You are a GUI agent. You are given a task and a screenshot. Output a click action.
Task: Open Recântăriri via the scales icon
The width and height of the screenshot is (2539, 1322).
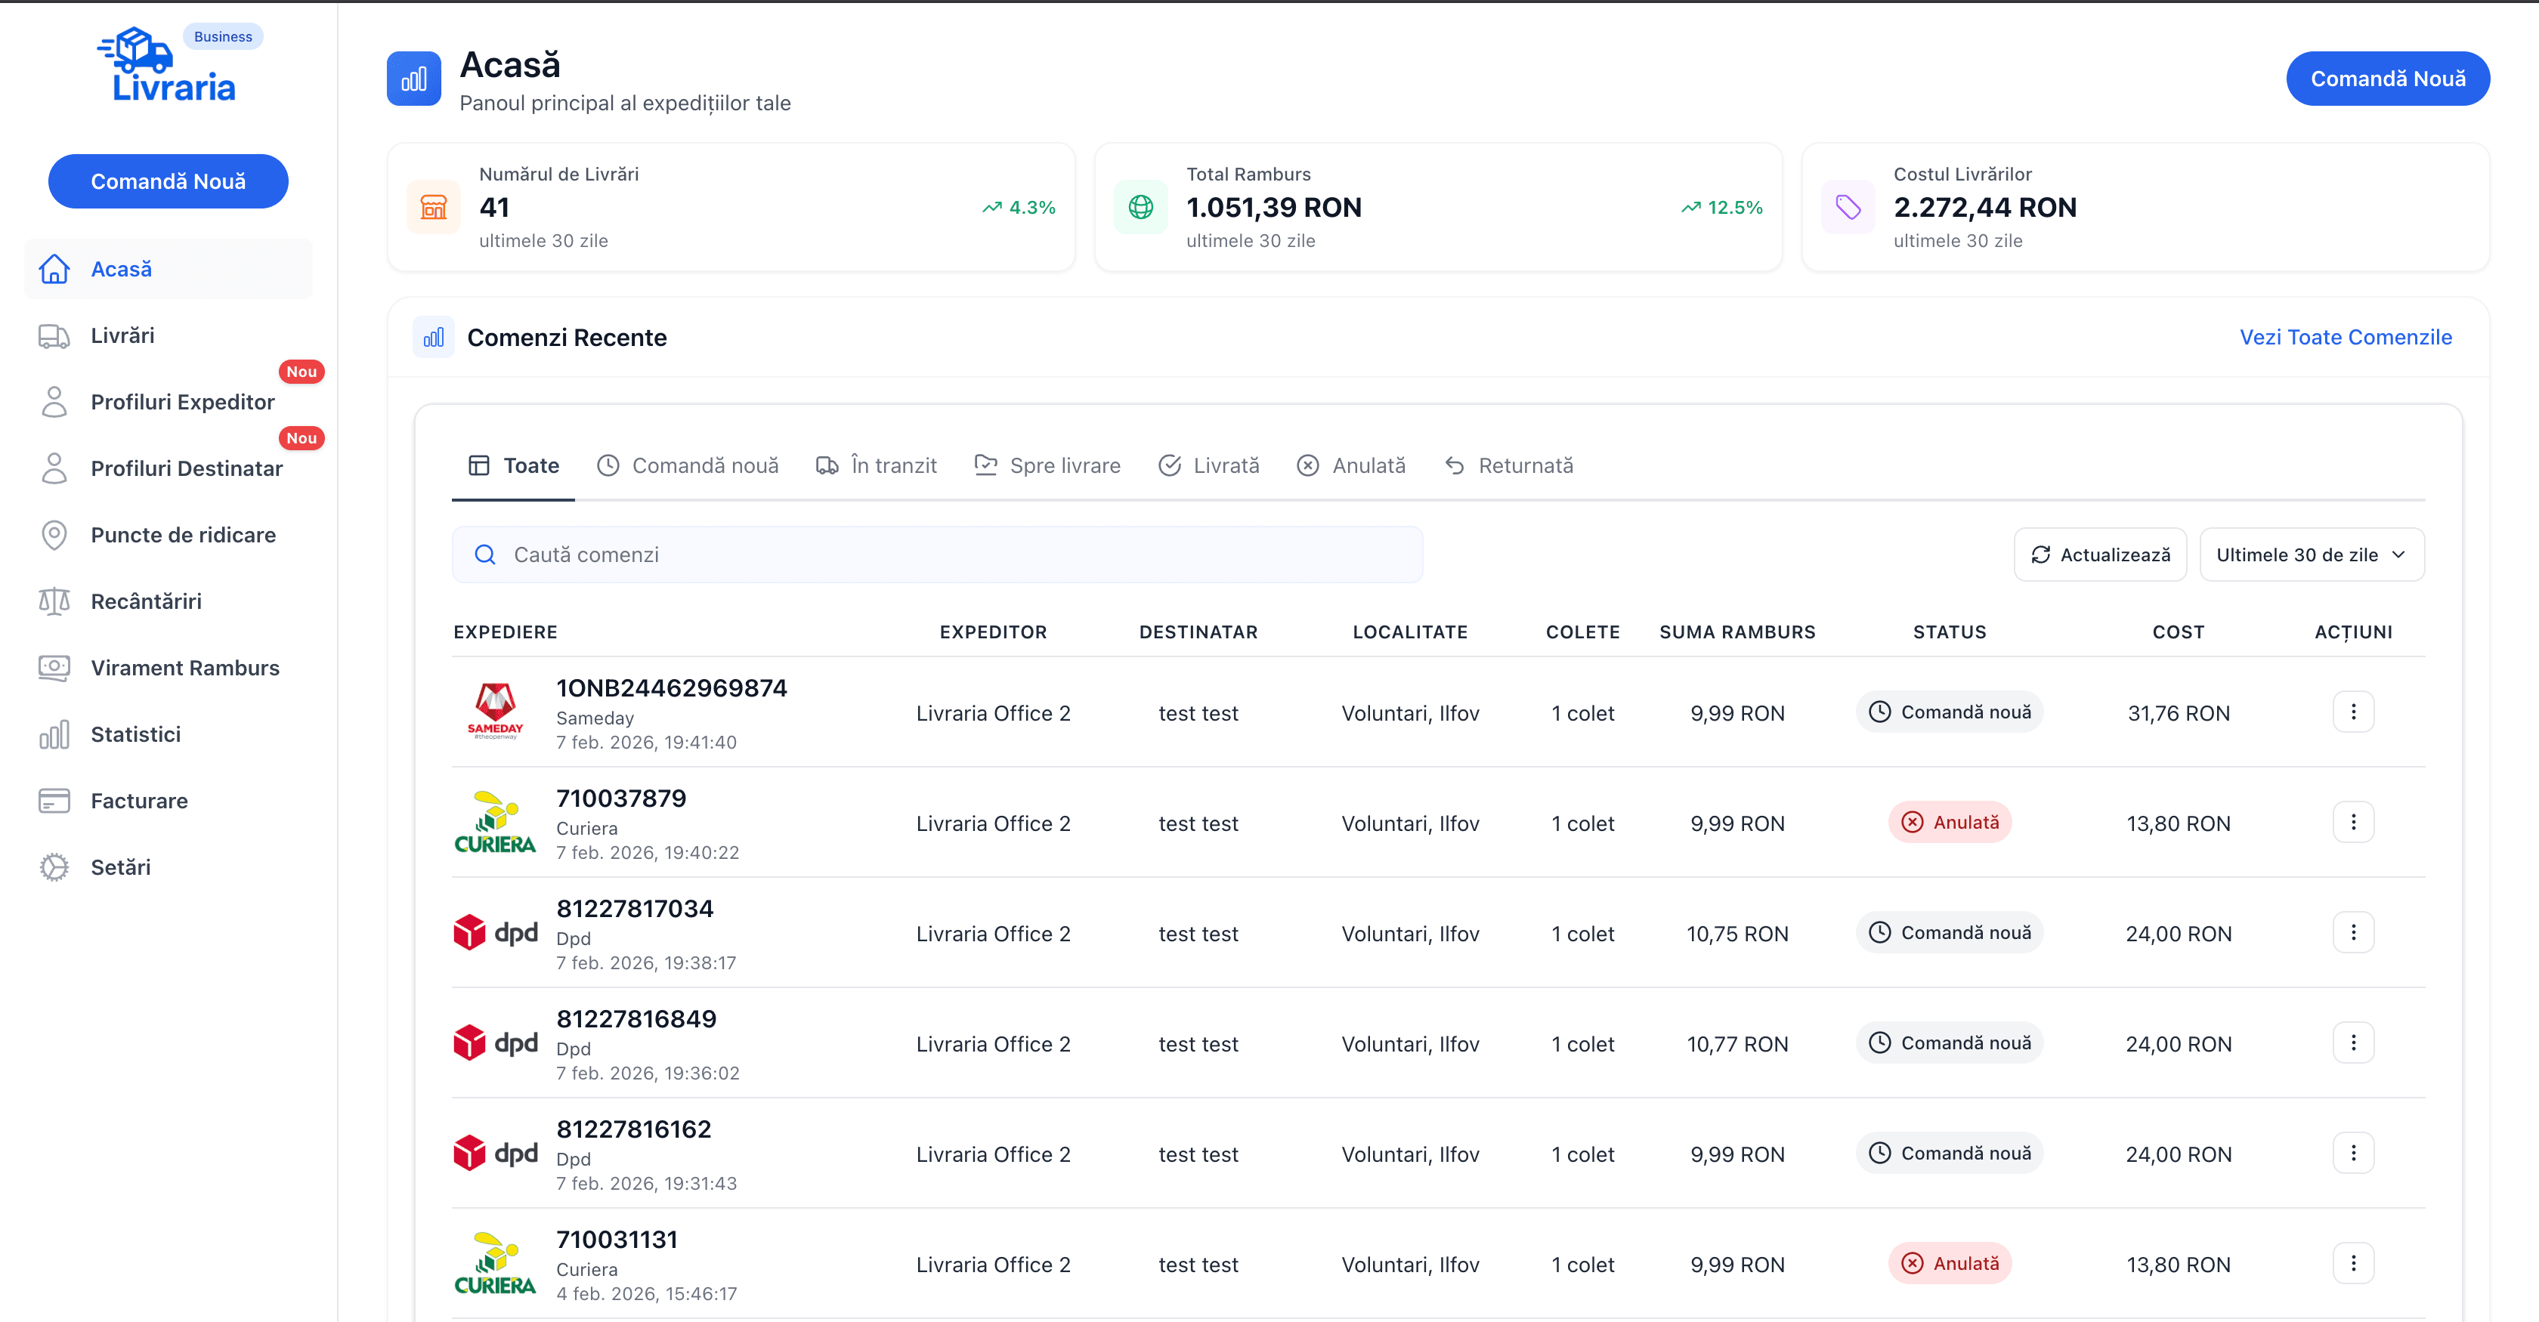[x=54, y=601]
